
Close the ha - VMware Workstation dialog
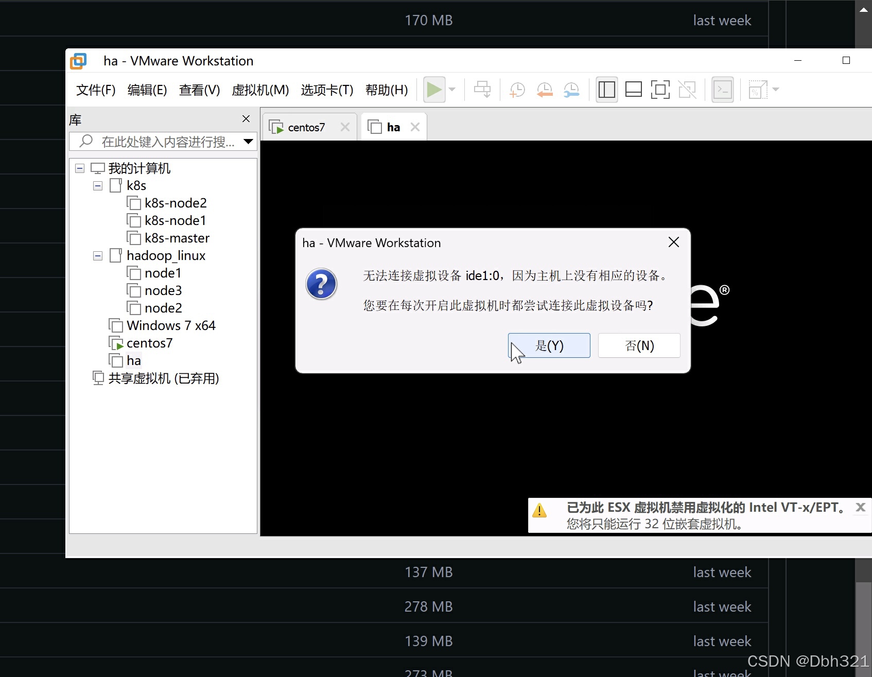tap(673, 242)
